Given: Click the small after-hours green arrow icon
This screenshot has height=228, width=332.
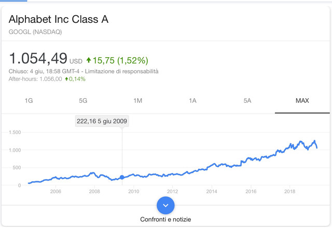Looking at the screenshot, I should coord(66,79).
